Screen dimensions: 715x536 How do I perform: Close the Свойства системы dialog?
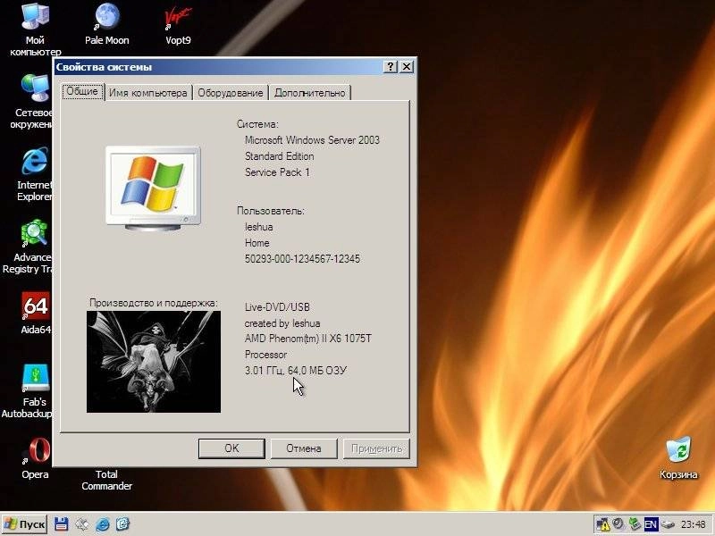point(407,67)
